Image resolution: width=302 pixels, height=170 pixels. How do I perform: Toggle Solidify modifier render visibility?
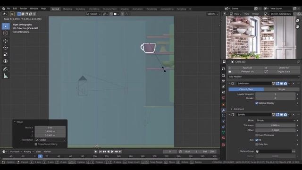click(285, 115)
